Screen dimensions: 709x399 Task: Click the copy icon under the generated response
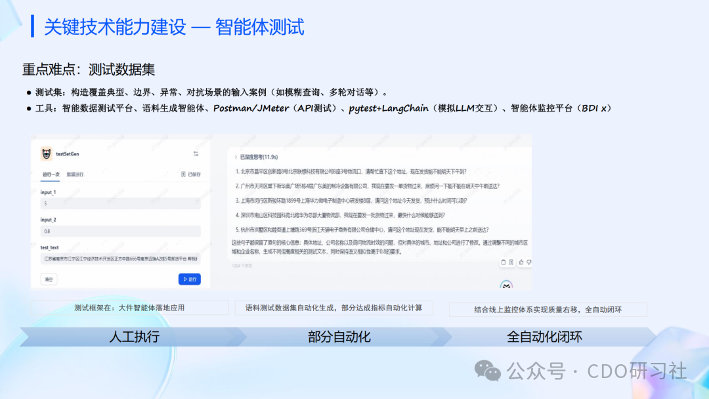pyautogui.click(x=503, y=262)
